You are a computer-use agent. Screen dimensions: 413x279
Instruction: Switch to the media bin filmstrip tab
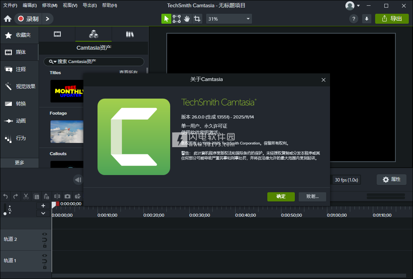click(57, 34)
